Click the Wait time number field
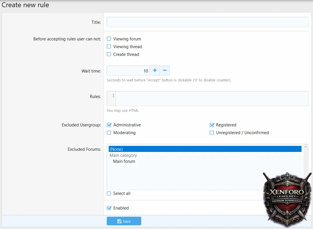The height and width of the screenshot is (229, 313). coord(128,71)
